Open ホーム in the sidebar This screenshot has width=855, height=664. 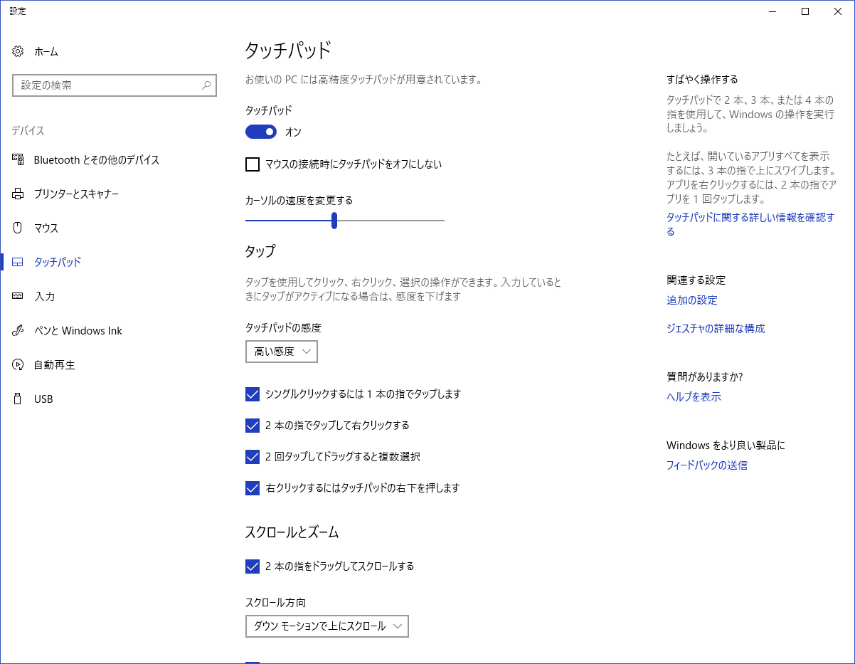46,52
